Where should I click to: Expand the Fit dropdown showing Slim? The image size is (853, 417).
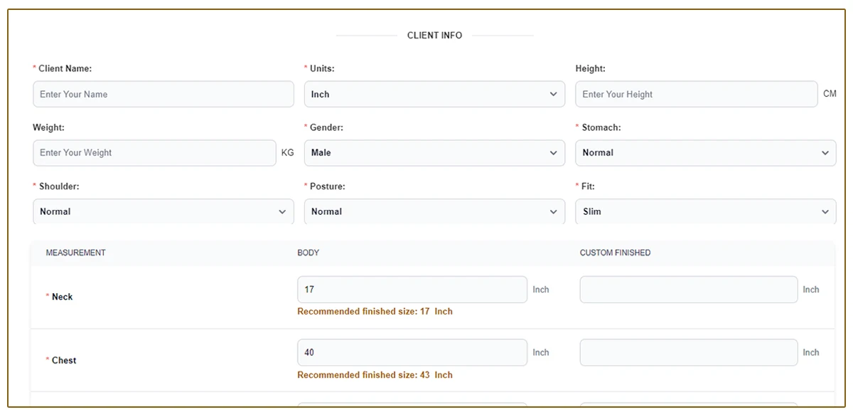[704, 211]
